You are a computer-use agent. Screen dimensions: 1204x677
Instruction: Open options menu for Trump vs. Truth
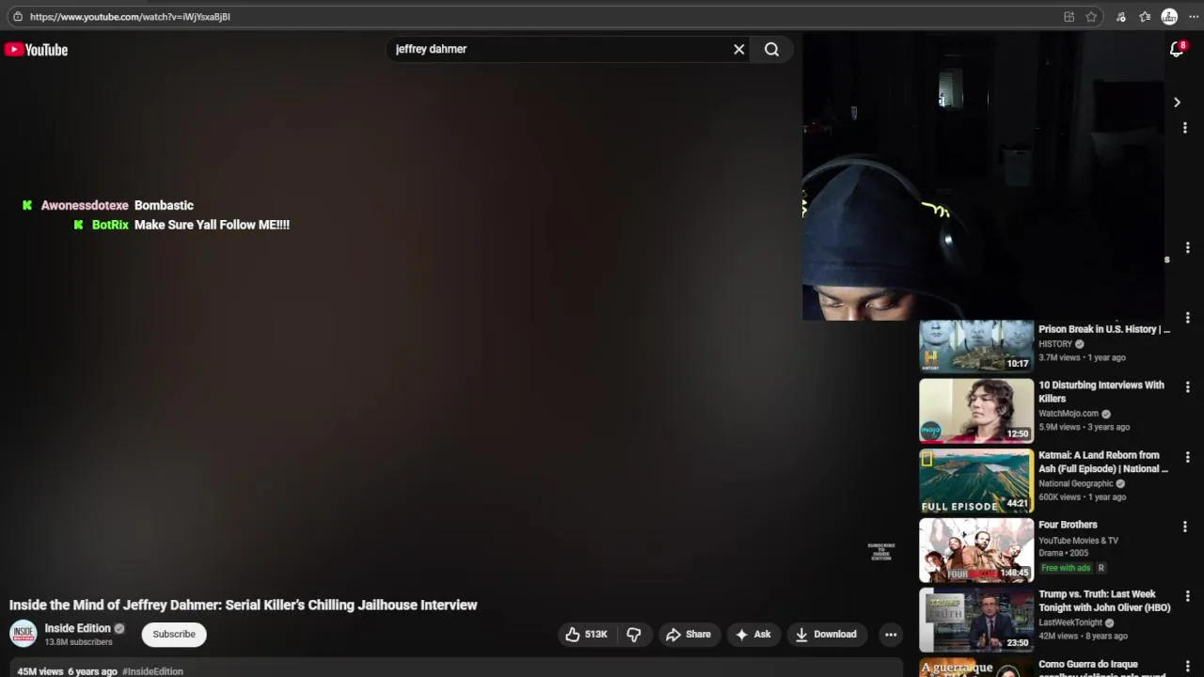(x=1187, y=596)
